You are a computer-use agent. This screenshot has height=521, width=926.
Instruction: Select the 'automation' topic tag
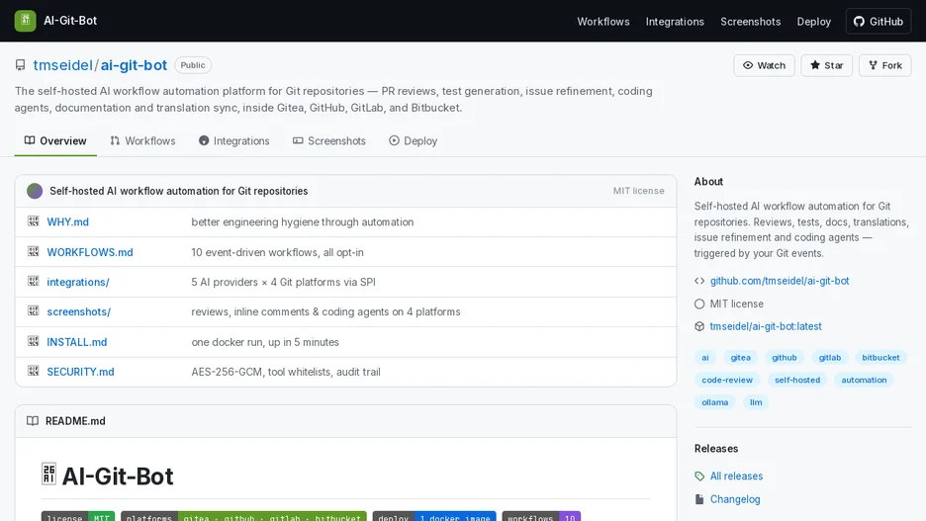click(x=864, y=380)
